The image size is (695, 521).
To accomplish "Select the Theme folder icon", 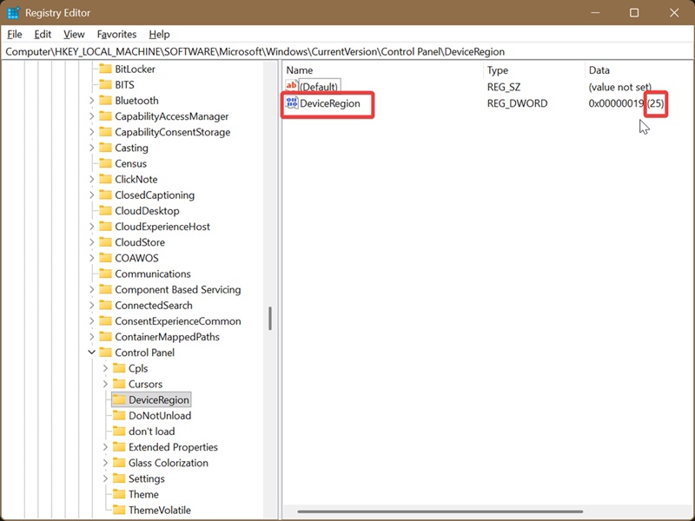I will 119,494.
